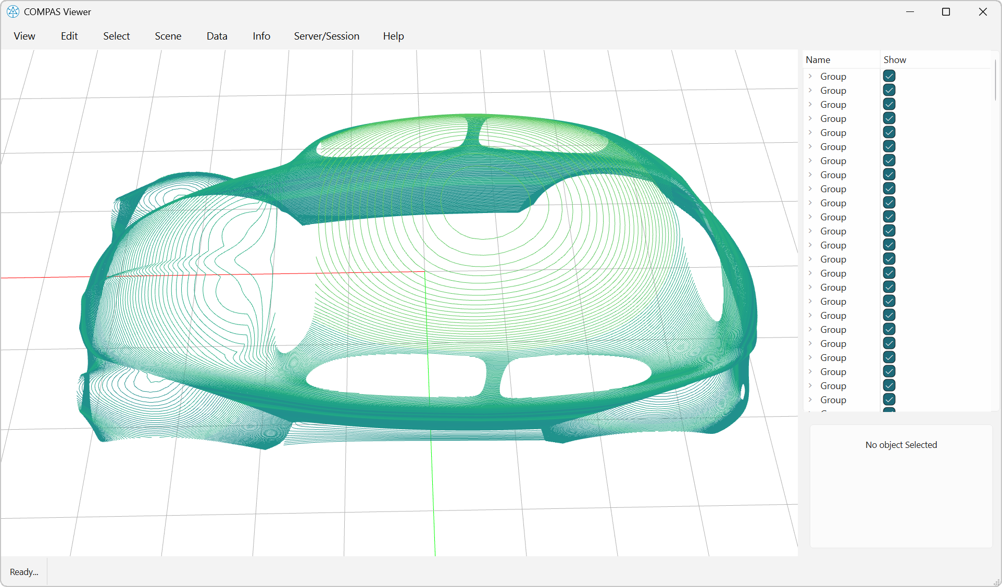Click the window resize grip corner
Viewport: 1002px width, 587px height.
997,582
